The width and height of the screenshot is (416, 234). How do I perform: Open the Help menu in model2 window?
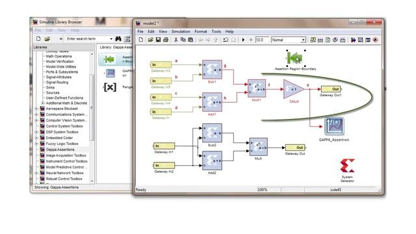point(229,31)
